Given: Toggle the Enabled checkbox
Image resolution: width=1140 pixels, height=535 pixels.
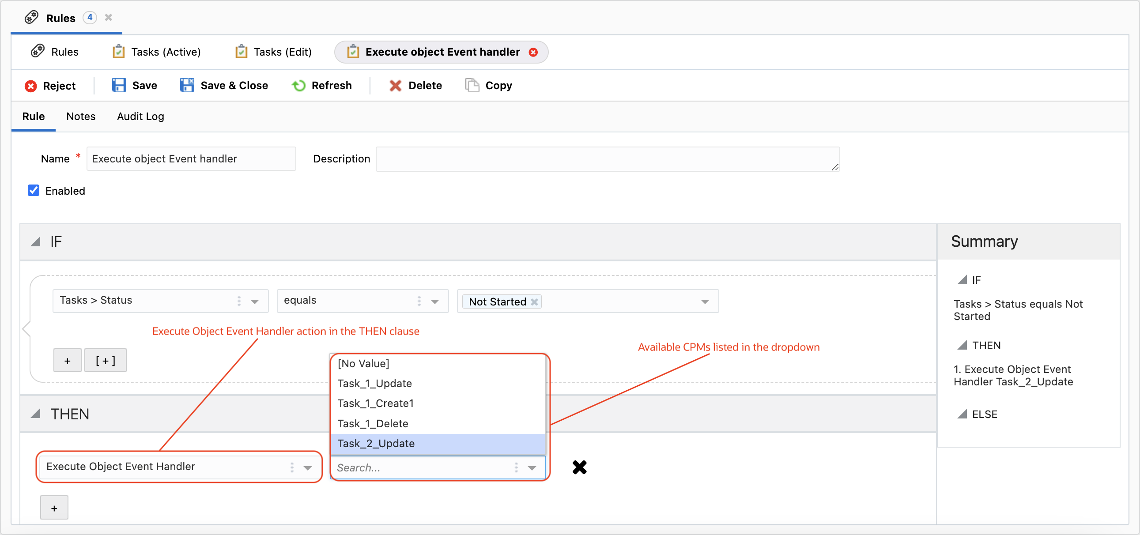Looking at the screenshot, I should click(34, 191).
